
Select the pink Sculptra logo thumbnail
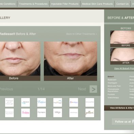point(26,113)
